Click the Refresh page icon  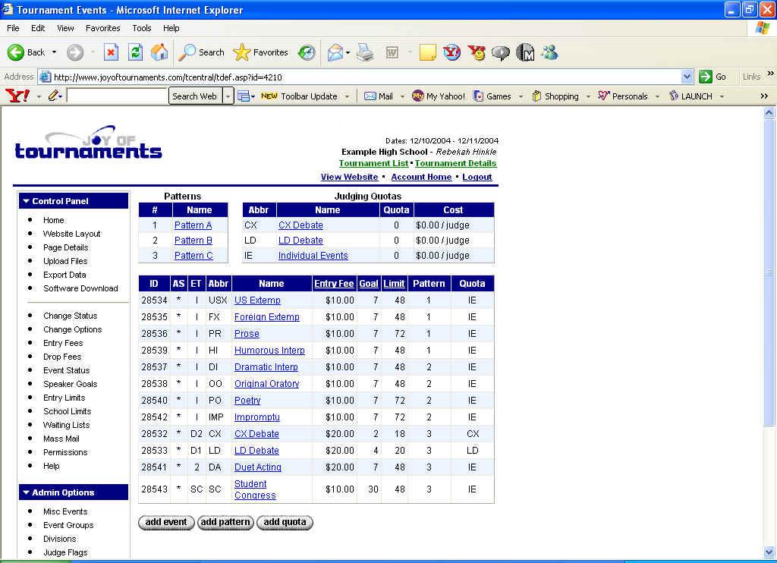click(135, 52)
